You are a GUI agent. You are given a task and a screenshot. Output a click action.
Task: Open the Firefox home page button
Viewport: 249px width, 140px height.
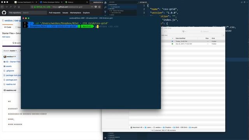coord(19,7)
